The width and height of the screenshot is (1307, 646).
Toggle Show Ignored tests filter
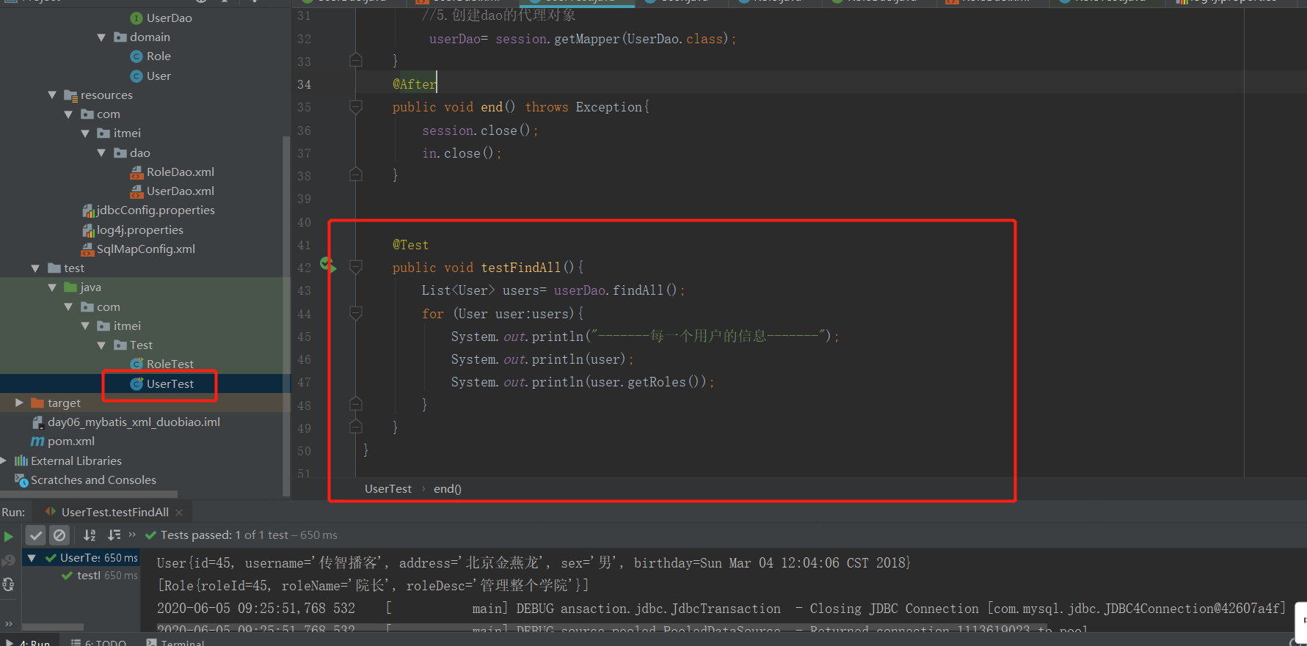60,535
